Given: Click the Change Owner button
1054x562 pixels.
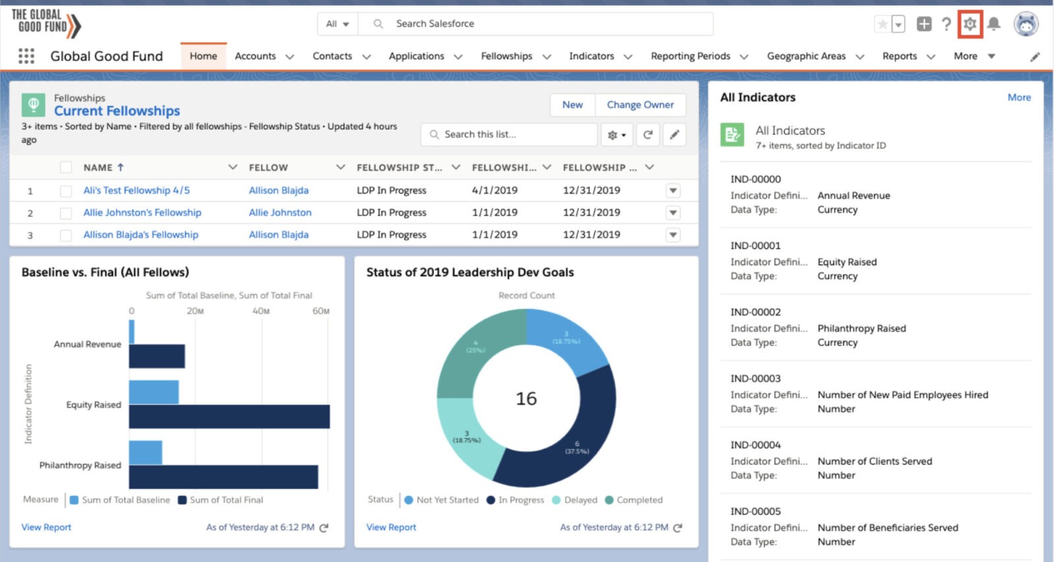Looking at the screenshot, I should tap(640, 105).
